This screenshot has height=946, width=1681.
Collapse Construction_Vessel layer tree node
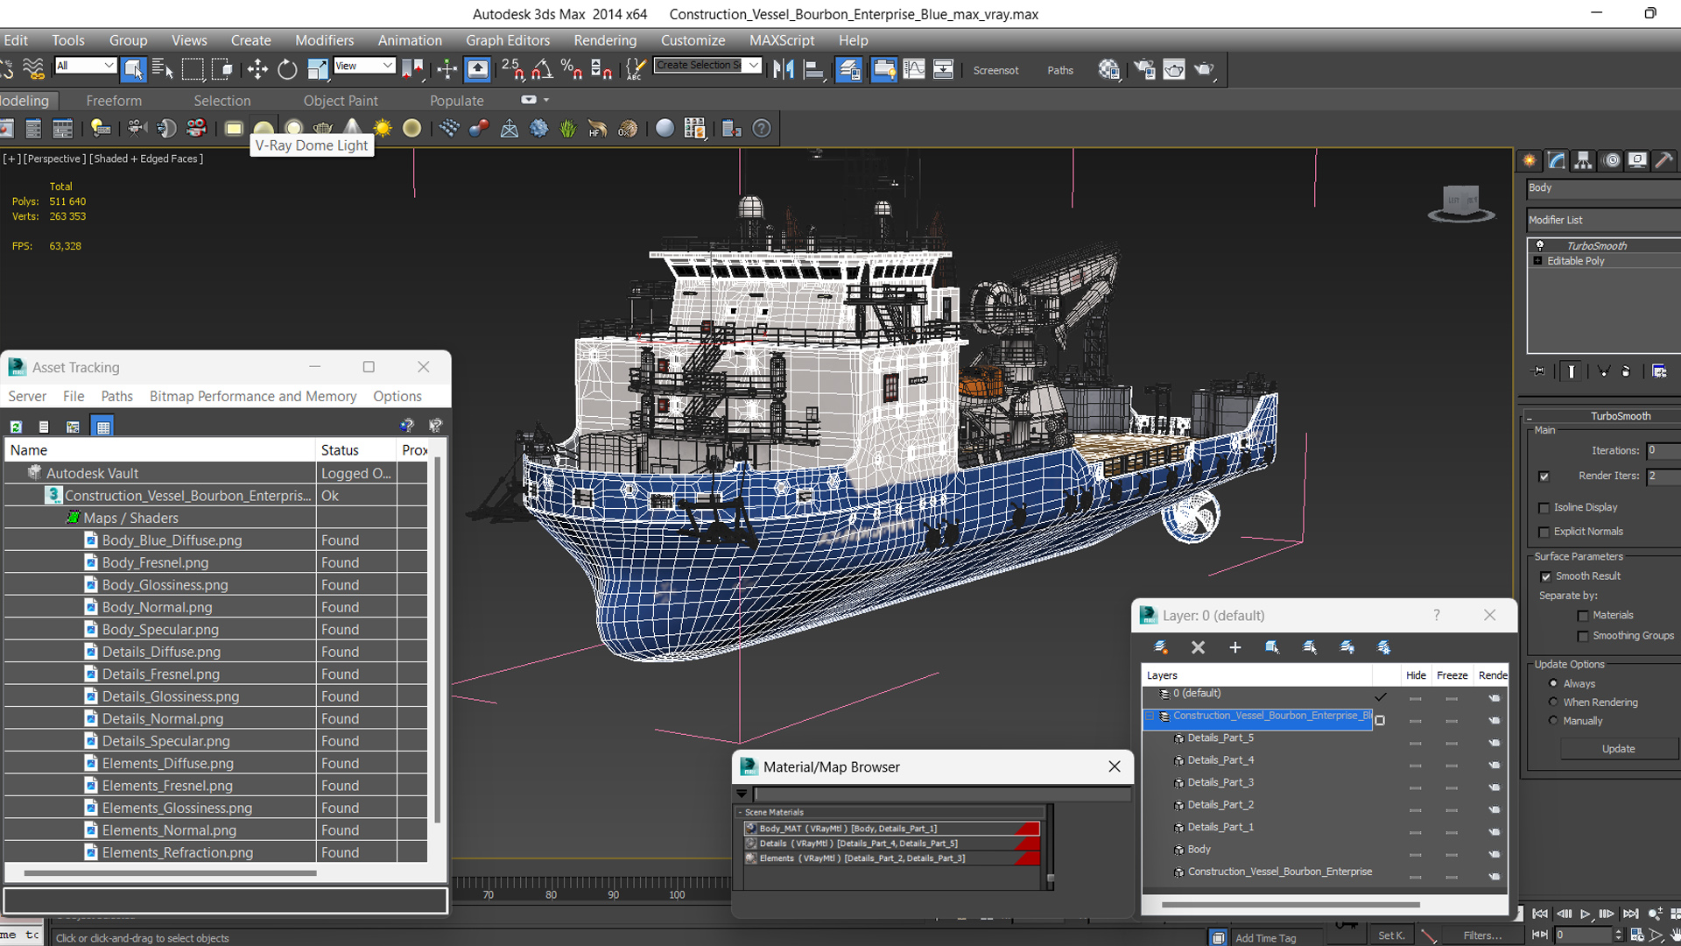[x=1150, y=717]
